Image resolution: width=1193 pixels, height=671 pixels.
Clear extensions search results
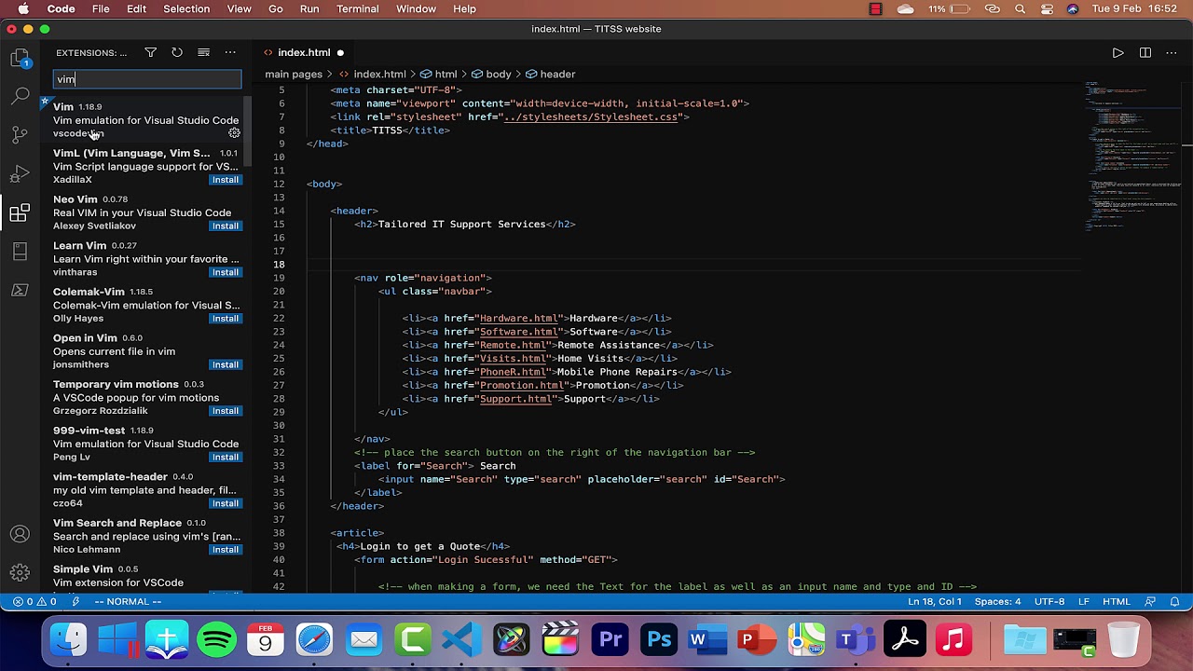(203, 53)
